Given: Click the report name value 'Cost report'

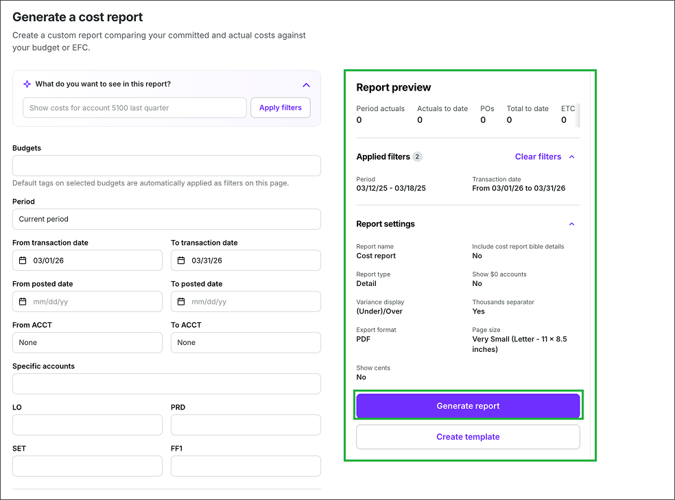Looking at the screenshot, I should pyautogui.click(x=376, y=256).
